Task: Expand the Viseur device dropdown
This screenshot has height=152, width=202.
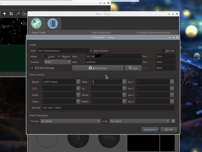Action: click(x=78, y=101)
